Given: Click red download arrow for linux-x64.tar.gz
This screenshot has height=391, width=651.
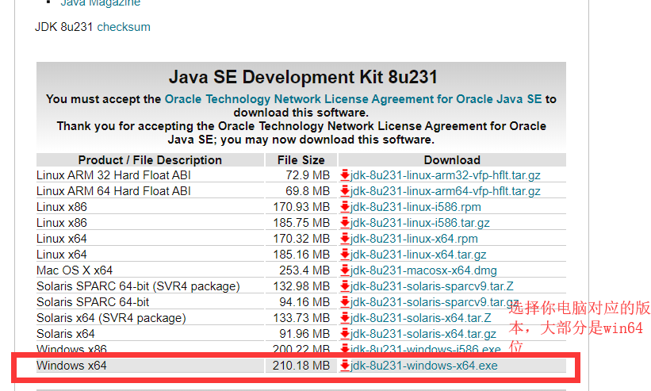Looking at the screenshot, I should coord(345,255).
